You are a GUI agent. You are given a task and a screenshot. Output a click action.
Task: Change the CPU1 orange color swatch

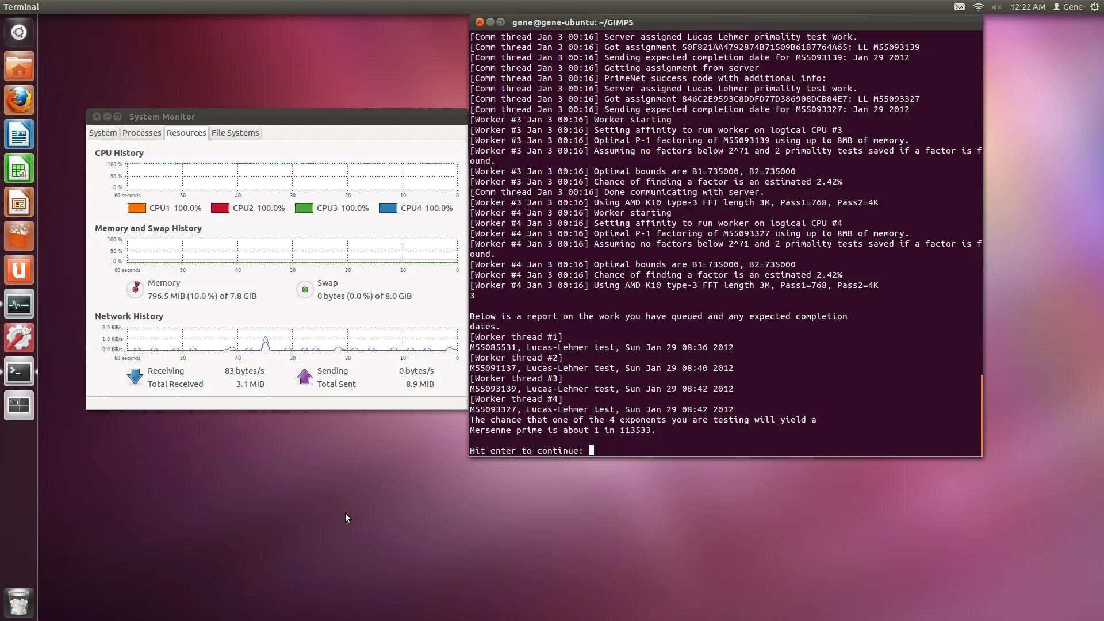click(x=137, y=208)
